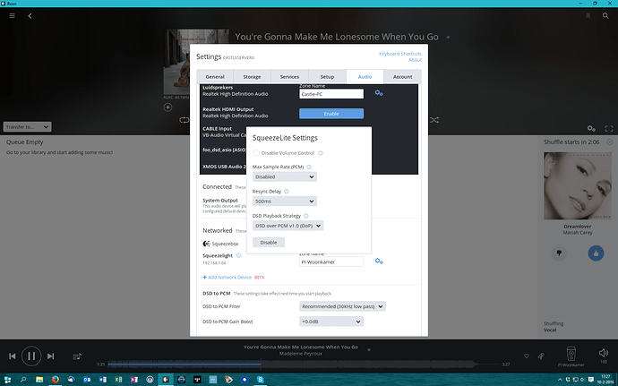Open File Explorer from the taskbar

pyautogui.click(x=39, y=380)
